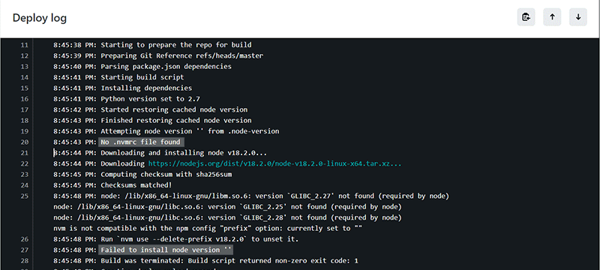This screenshot has height=270, width=600.
Task: Click the 'nvm use --delete-prefix' log line
Action: click(x=176, y=239)
